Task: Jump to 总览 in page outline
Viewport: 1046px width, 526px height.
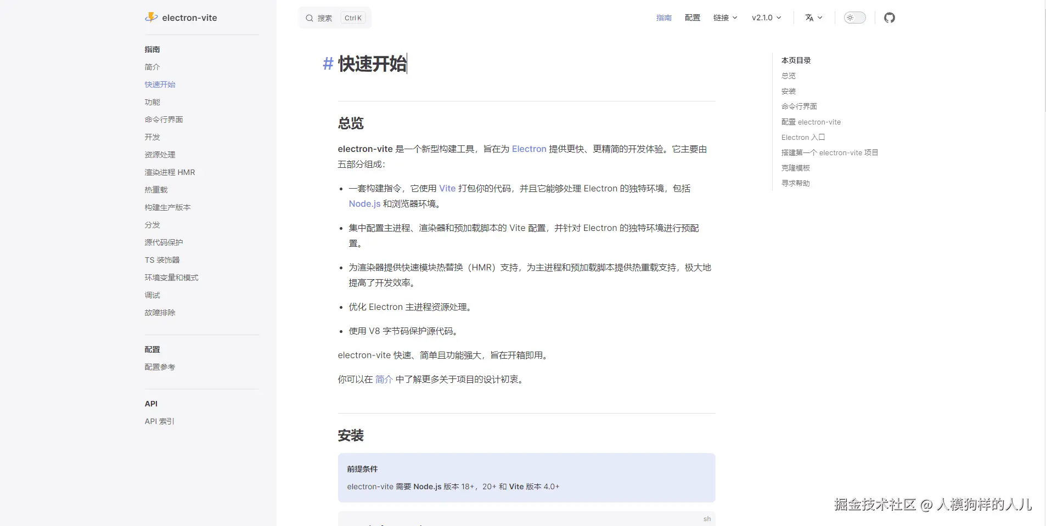Action: coord(789,76)
